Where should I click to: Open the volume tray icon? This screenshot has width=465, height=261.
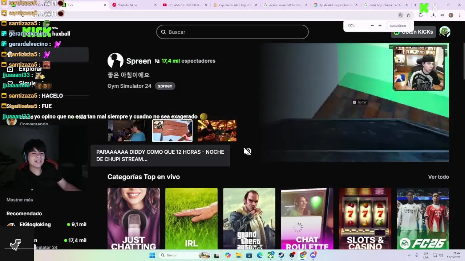coord(441,255)
